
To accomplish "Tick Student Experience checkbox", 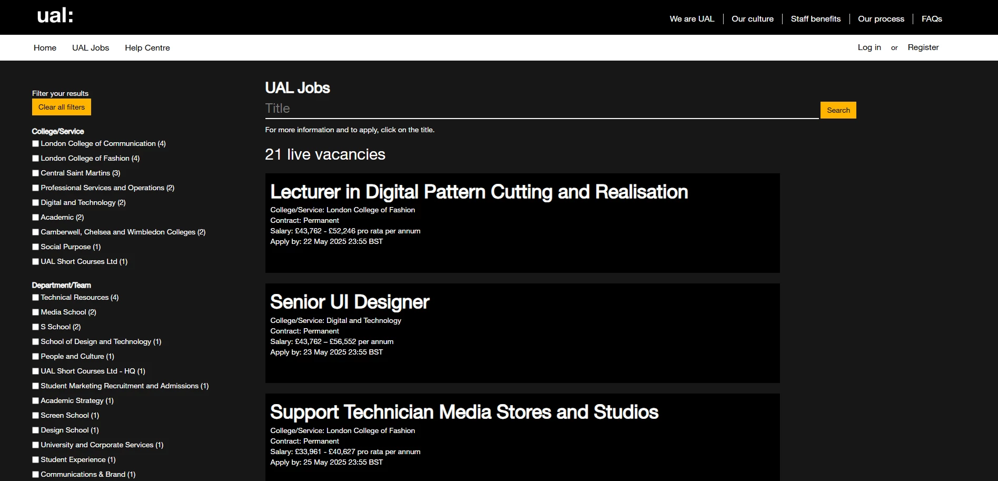I will pyautogui.click(x=35, y=459).
